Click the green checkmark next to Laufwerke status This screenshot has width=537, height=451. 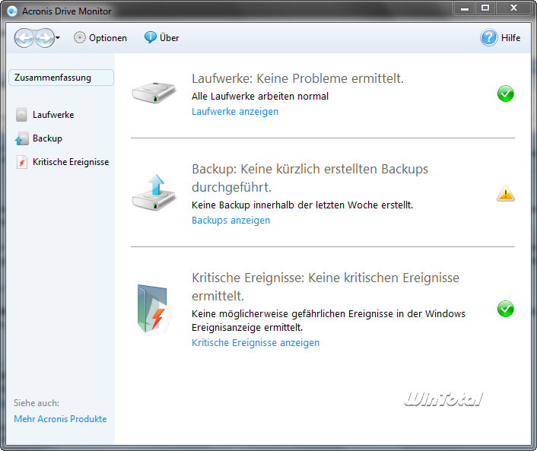coord(506,94)
